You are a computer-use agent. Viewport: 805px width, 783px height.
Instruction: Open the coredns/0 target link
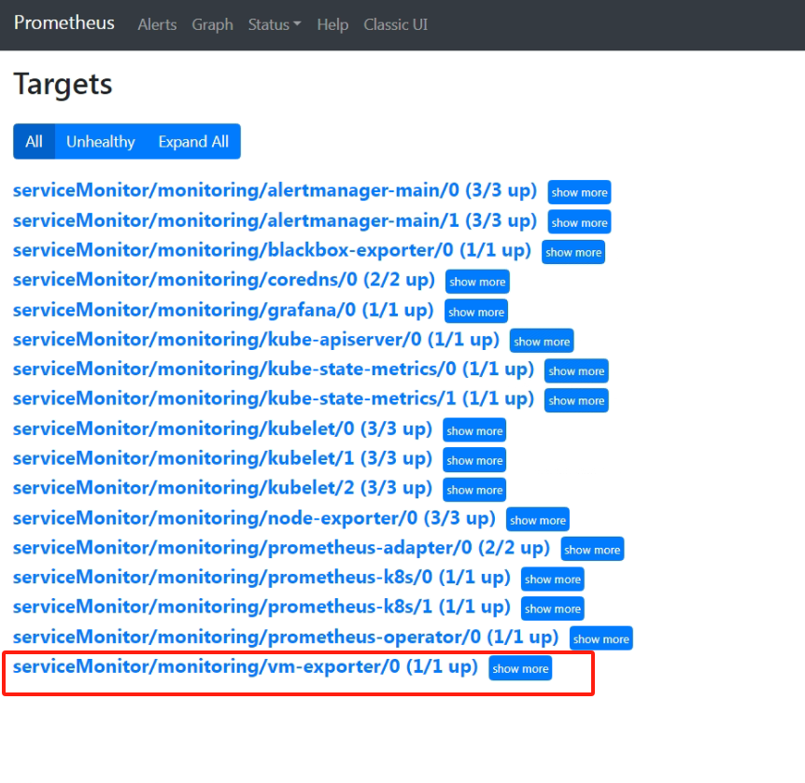[224, 280]
